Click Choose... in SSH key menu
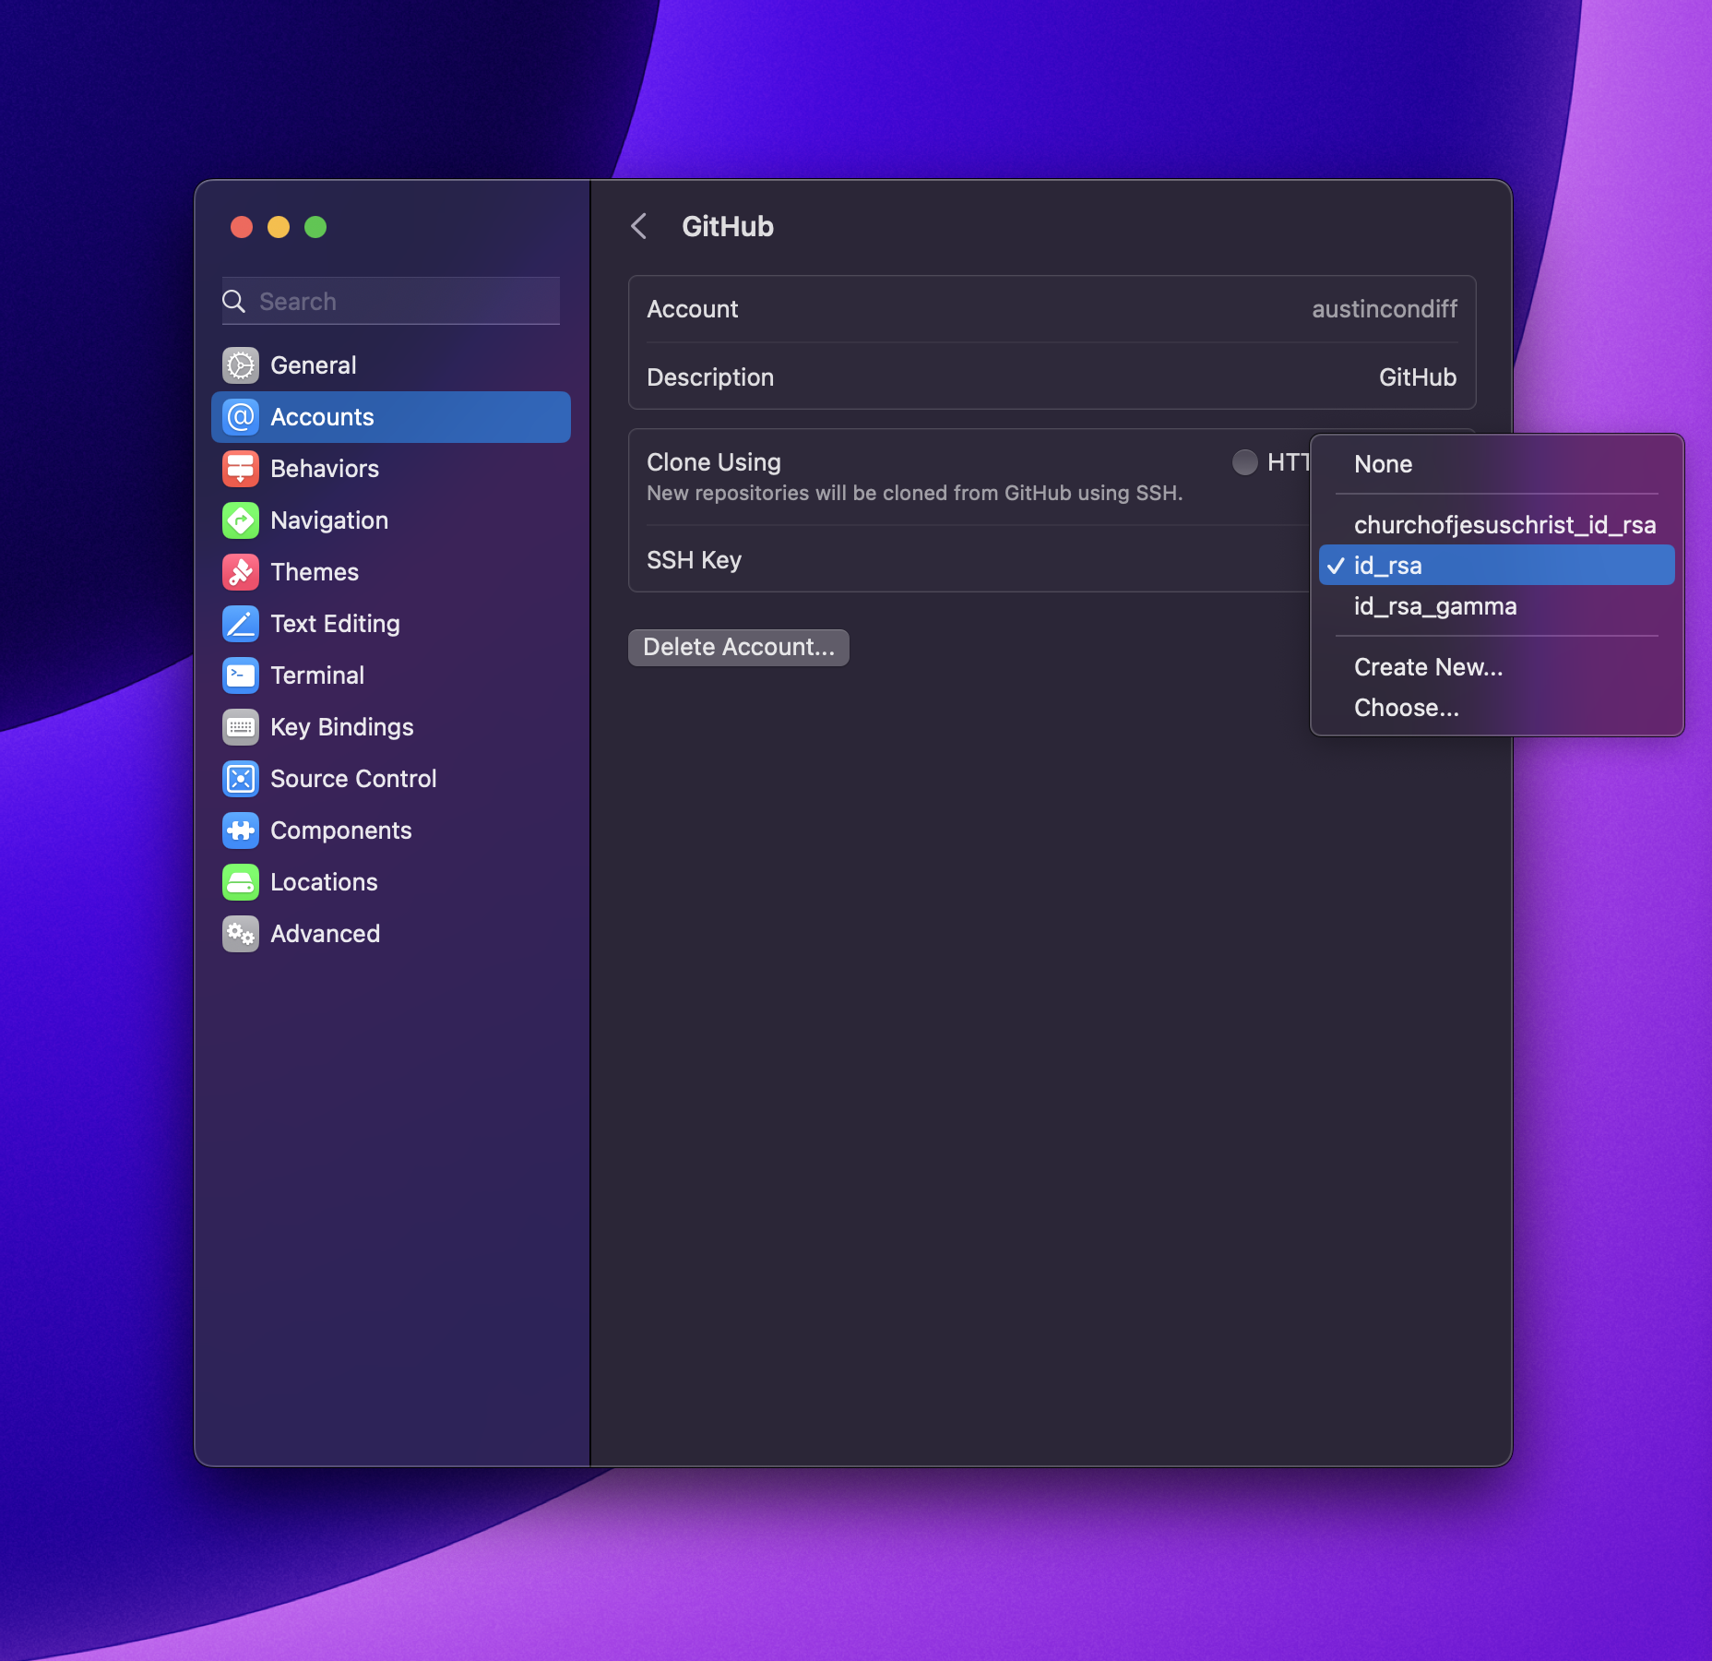This screenshot has width=1712, height=1661. click(1496, 708)
